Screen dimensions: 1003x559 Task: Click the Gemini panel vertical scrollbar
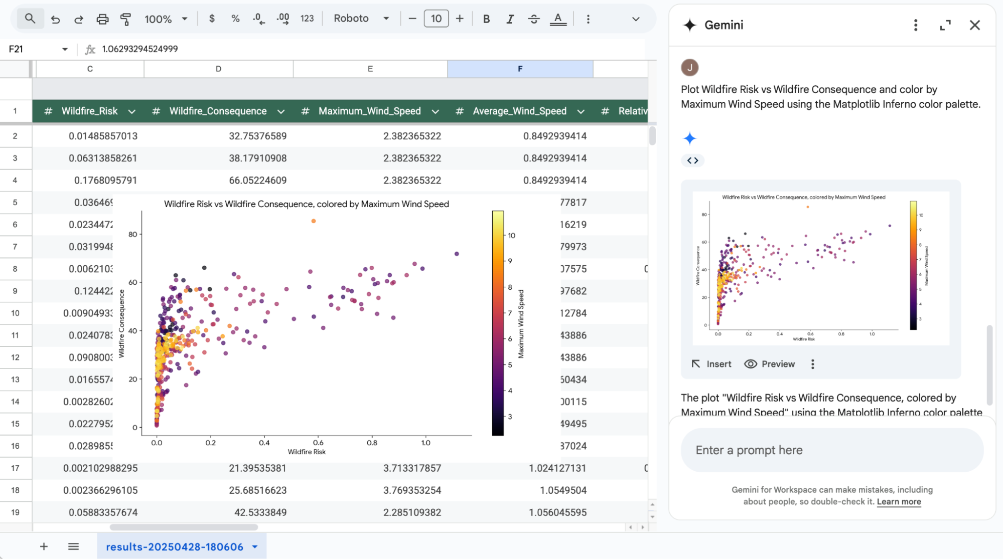(x=989, y=365)
